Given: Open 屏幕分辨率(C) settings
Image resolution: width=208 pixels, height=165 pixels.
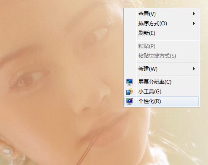Looking at the screenshot, I should [161, 82].
